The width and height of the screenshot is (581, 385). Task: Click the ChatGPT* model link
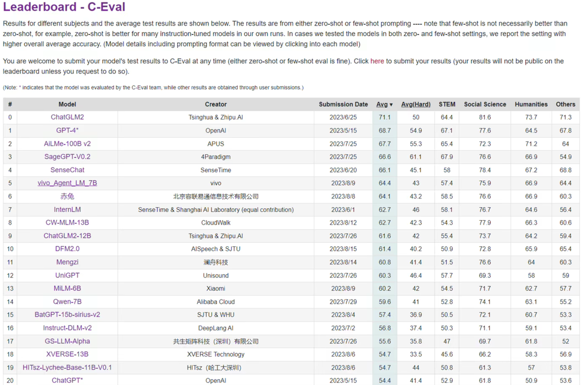(x=67, y=380)
